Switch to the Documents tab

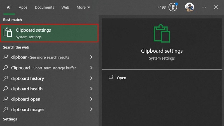[44, 7]
